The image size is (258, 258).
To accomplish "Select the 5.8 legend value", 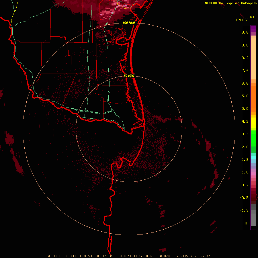I will pos(245,96).
